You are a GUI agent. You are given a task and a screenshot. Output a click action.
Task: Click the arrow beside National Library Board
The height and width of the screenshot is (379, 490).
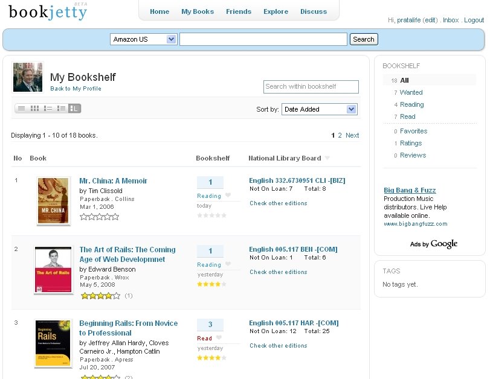tap(327, 158)
